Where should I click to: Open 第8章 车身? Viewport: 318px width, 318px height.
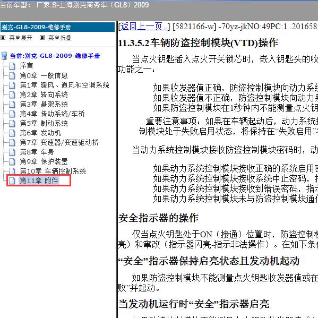pyautogui.click(x=37, y=152)
